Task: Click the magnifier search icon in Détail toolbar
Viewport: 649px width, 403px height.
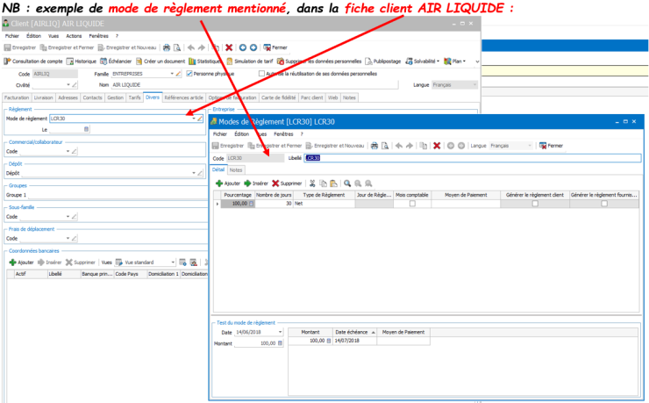Action: click(347, 184)
